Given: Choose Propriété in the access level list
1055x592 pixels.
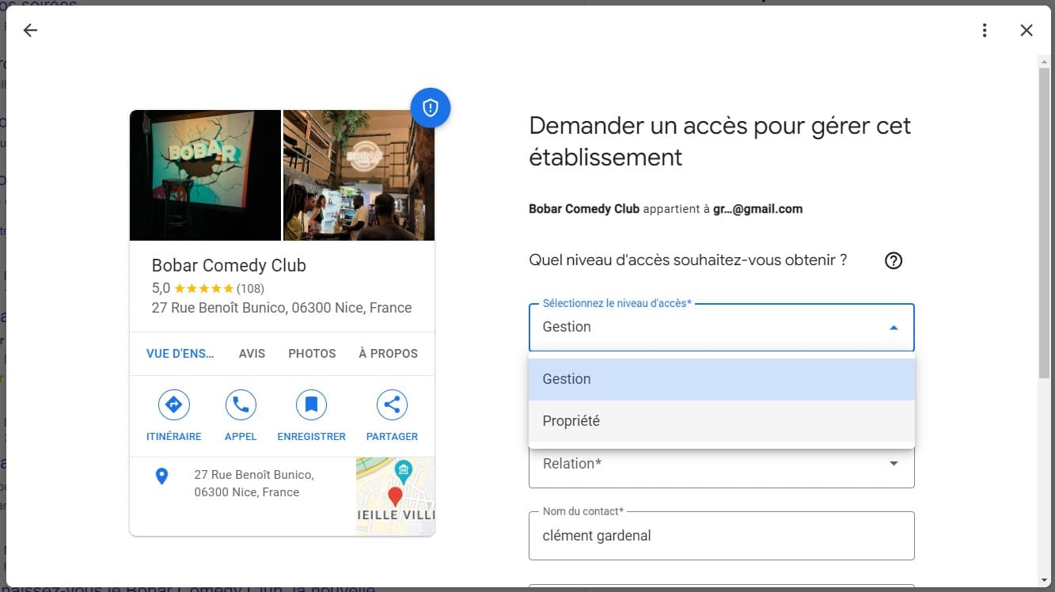Looking at the screenshot, I should pos(722,421).
